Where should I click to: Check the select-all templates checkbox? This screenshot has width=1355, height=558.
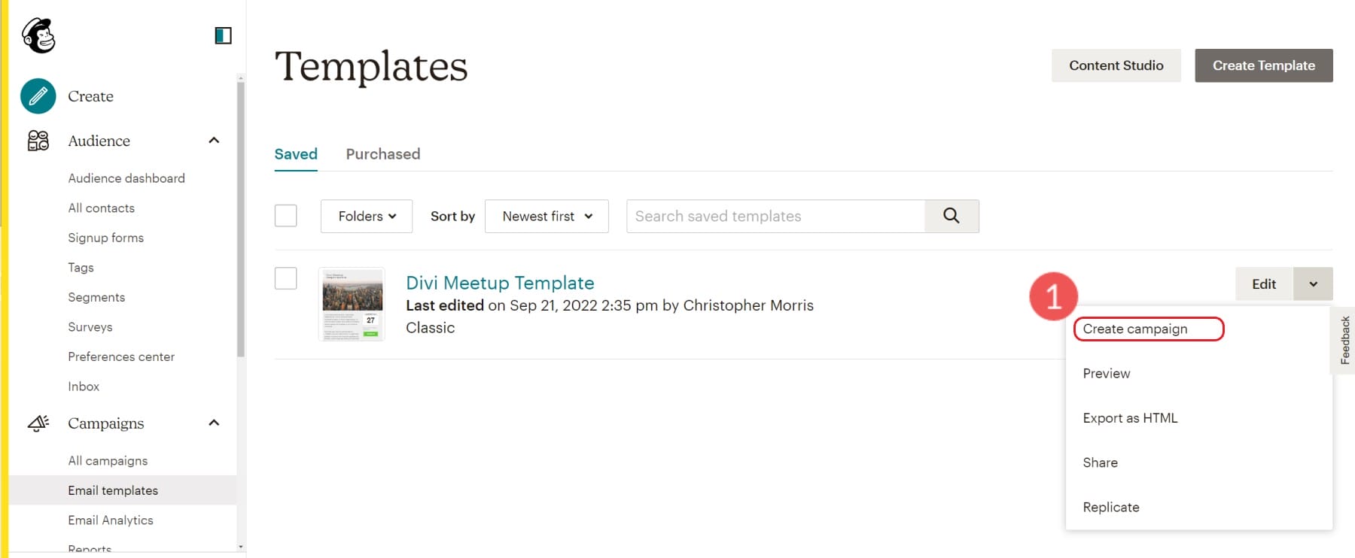click(285, 216)
